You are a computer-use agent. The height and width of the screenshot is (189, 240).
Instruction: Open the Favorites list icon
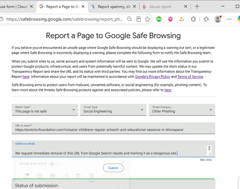click(206, 19)
